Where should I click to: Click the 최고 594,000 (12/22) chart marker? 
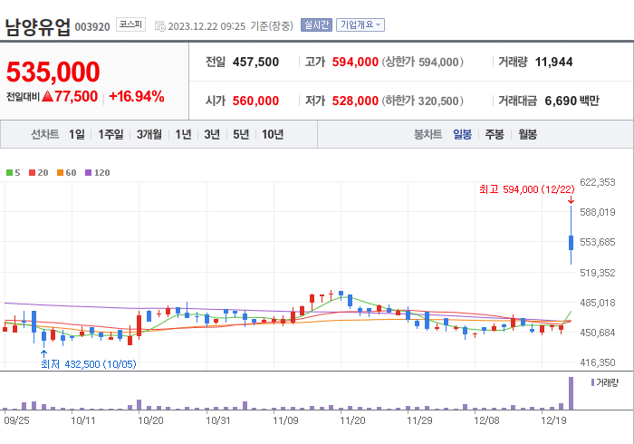526,189
